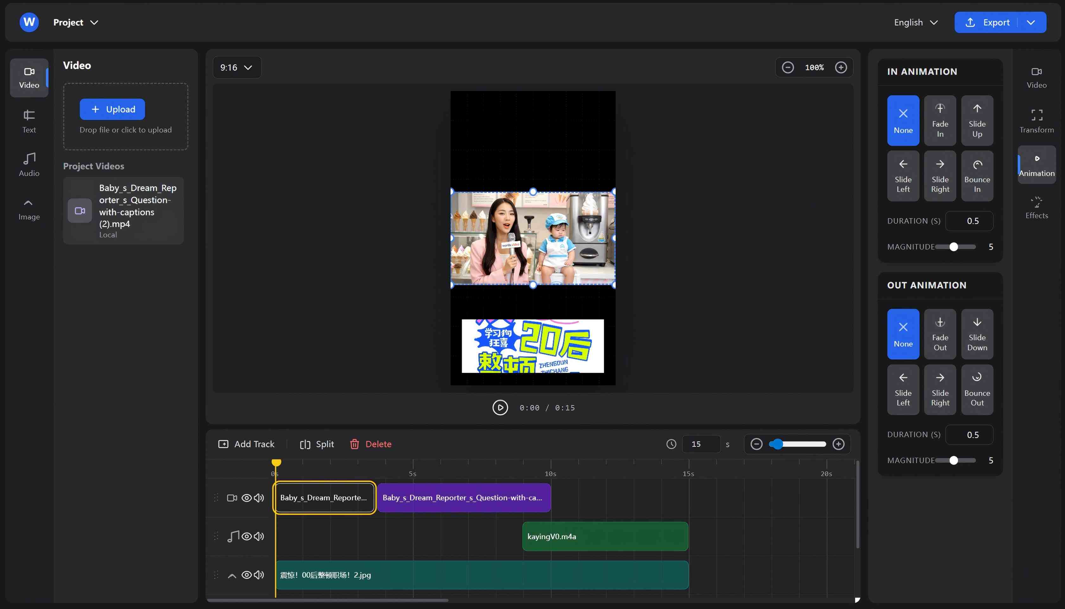Open the Text tool from the sidebar

click(x=29, y=121)
